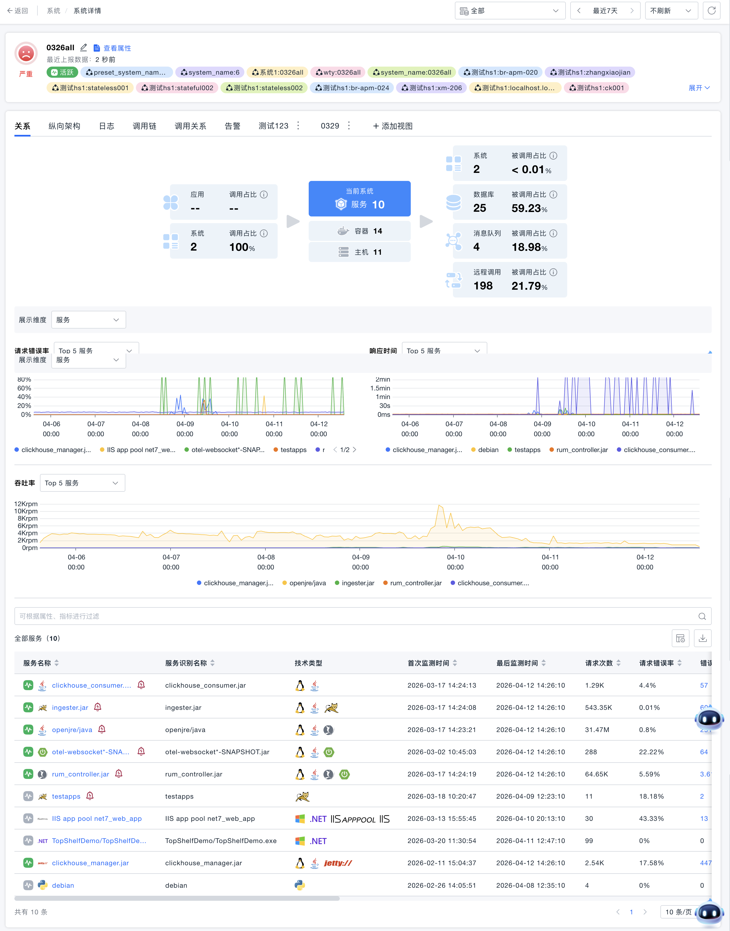This screenshot has width=730, height=931.
Task: Click the download icon above the service table
Action: pyautogui.click(x=703, y=638)
